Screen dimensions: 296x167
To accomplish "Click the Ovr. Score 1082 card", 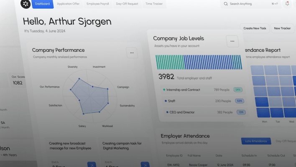I will (18, 80).
